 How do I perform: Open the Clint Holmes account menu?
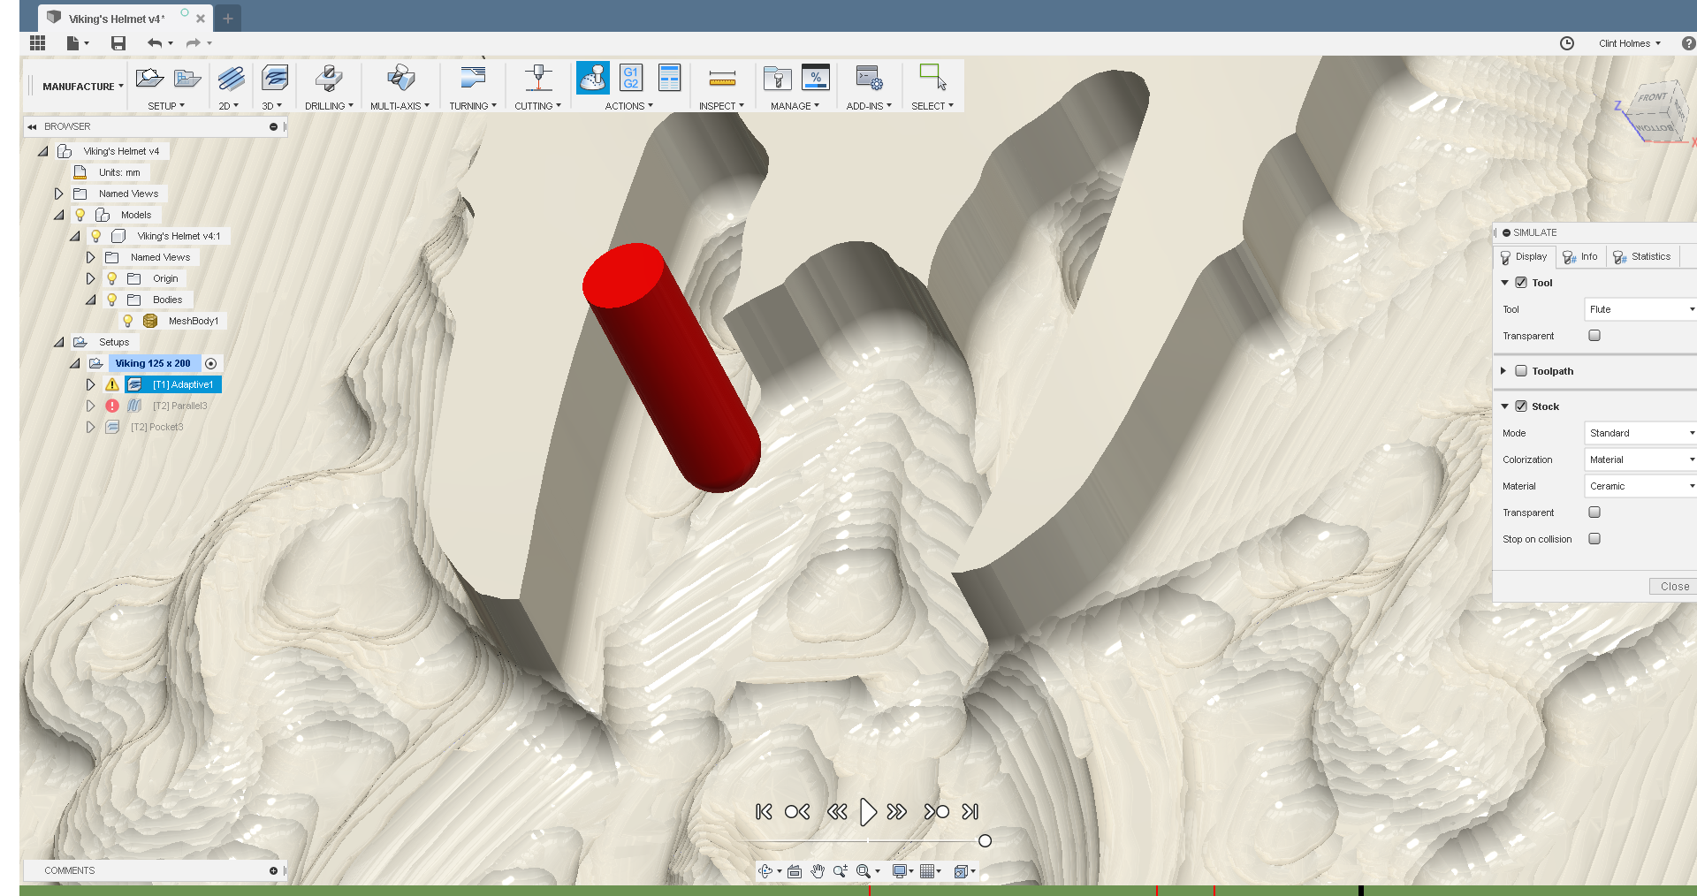1629,43
